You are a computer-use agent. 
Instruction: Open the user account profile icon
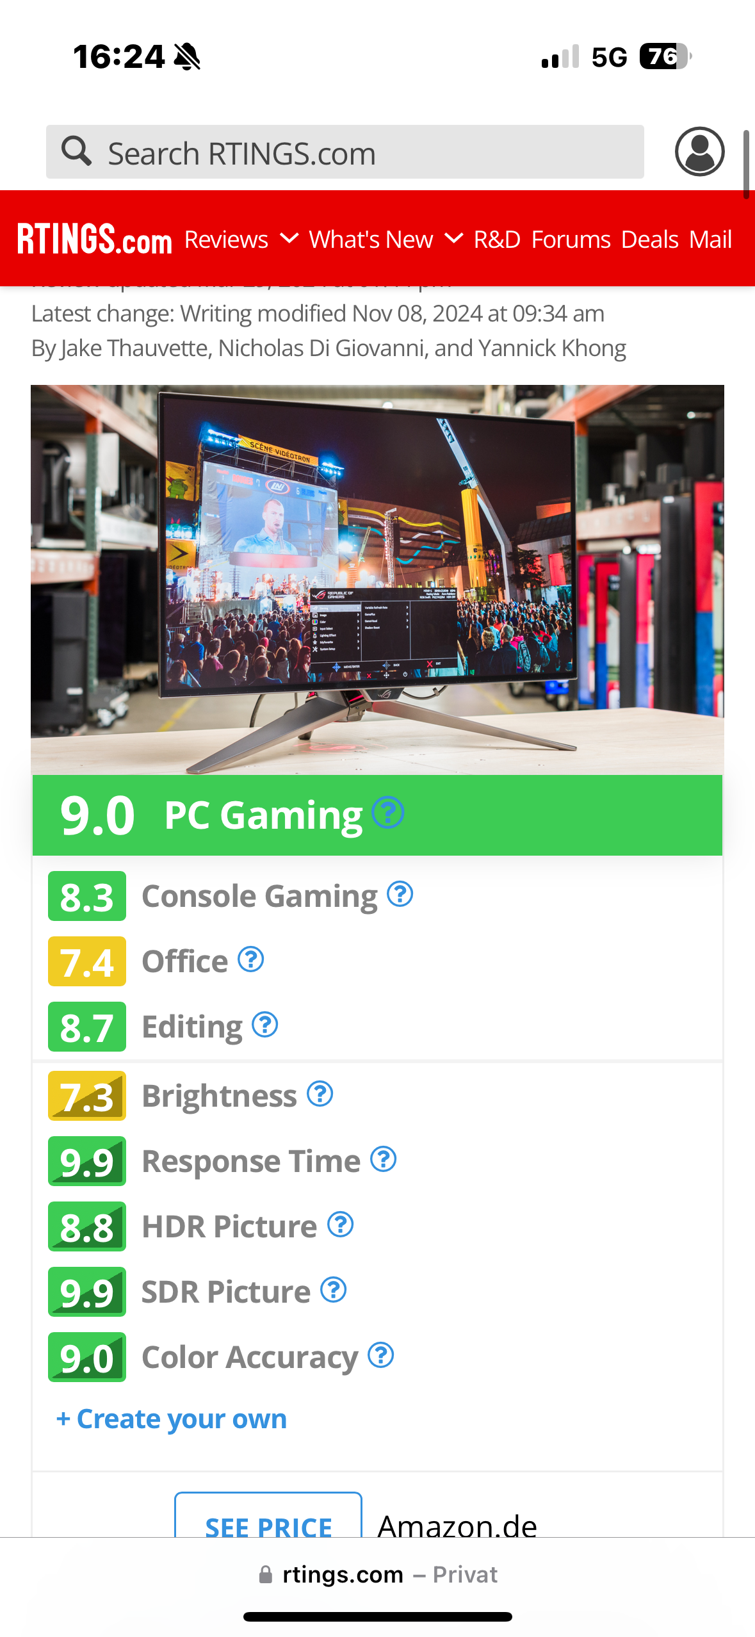pos(699,152)
